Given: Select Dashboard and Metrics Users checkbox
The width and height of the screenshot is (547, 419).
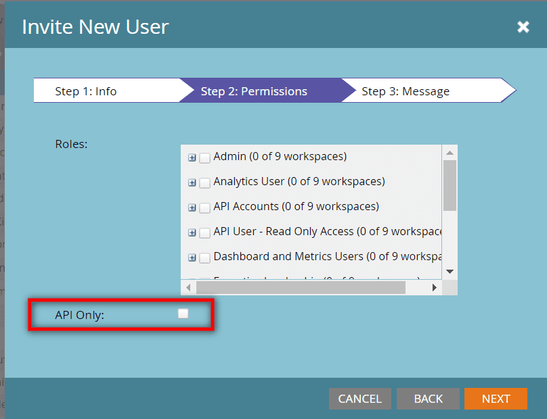Looking at the screenshot, I should (x=204, y=258).
